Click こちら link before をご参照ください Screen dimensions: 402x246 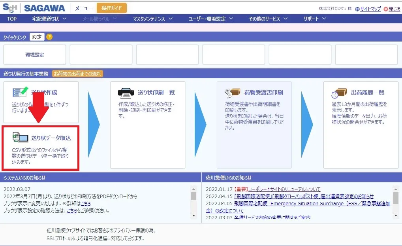[72, 210]
